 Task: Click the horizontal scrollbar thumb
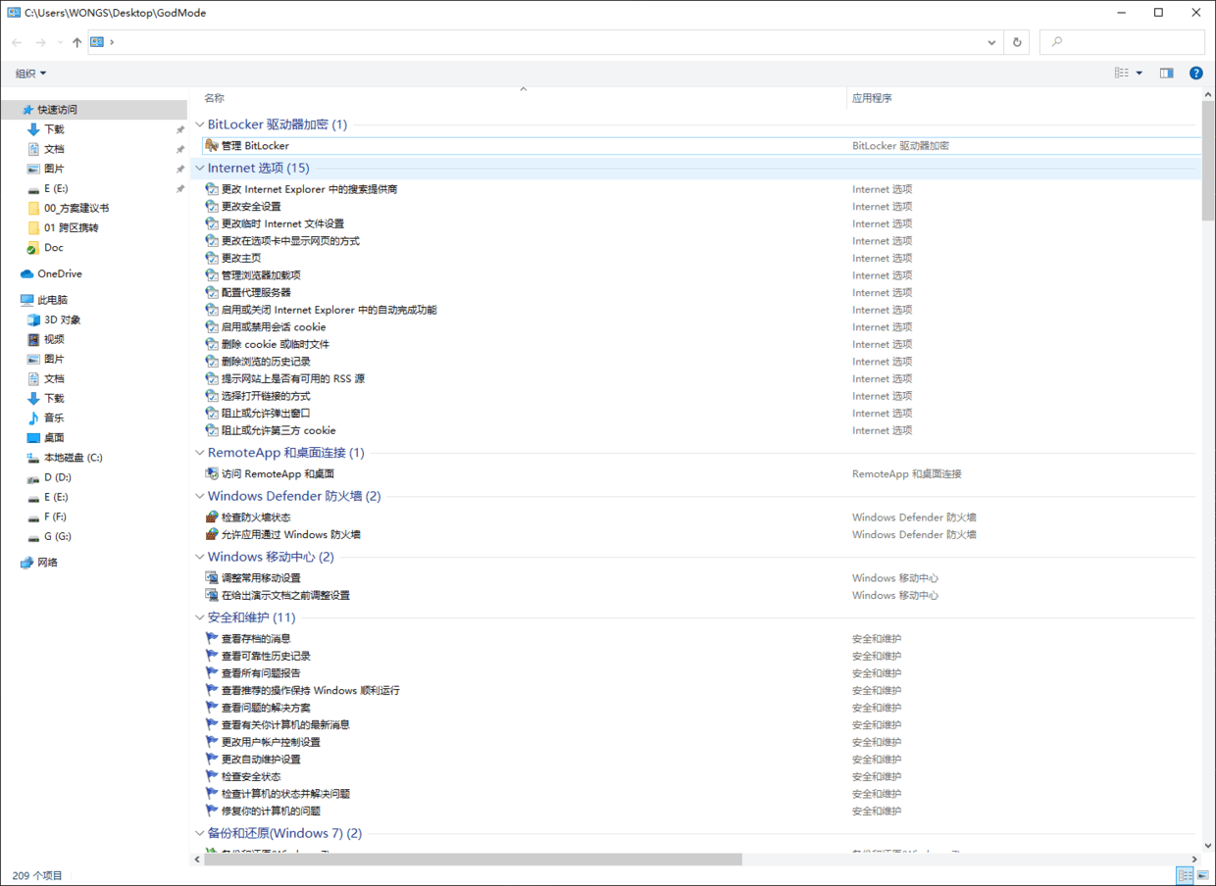coord(473,860)
